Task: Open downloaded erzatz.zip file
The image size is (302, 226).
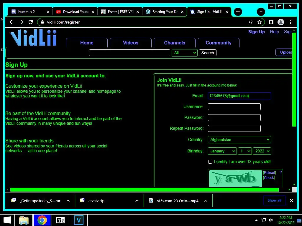Action: (x=92, y=201)
